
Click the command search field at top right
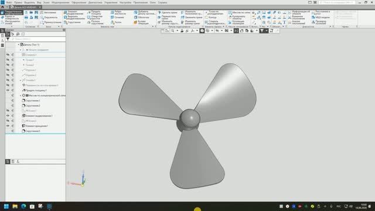(337, 2)
